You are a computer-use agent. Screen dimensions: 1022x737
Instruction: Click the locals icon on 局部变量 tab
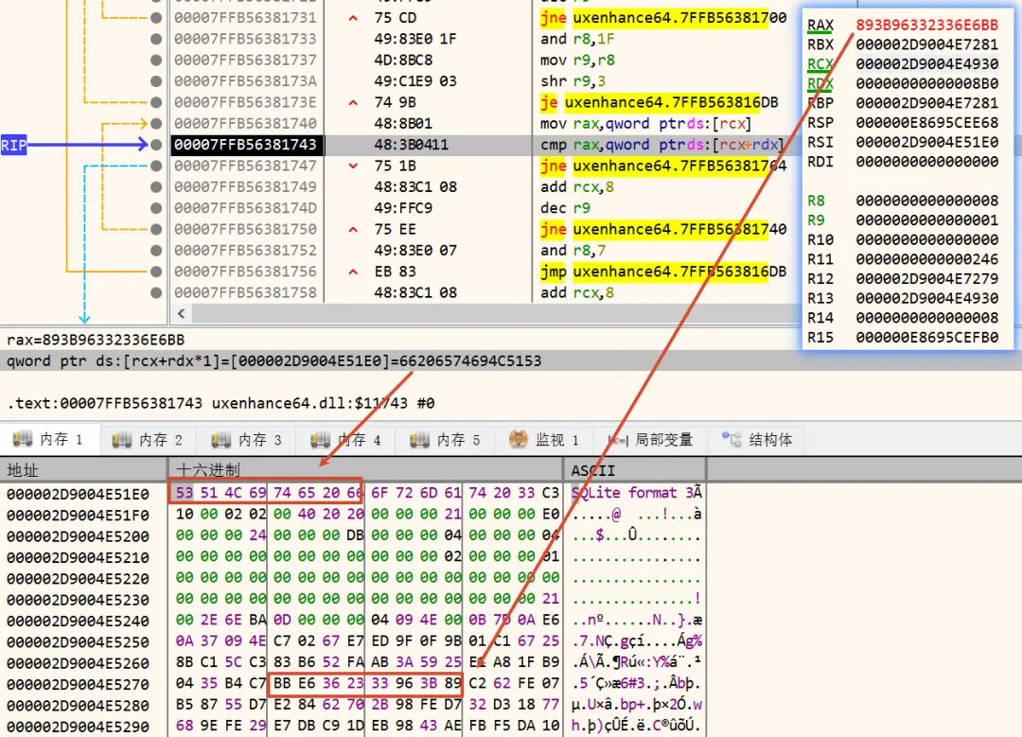[618, 440]
